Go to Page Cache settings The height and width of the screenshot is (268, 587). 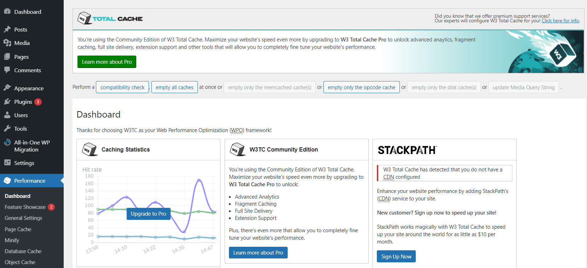[x=18, y=229]
